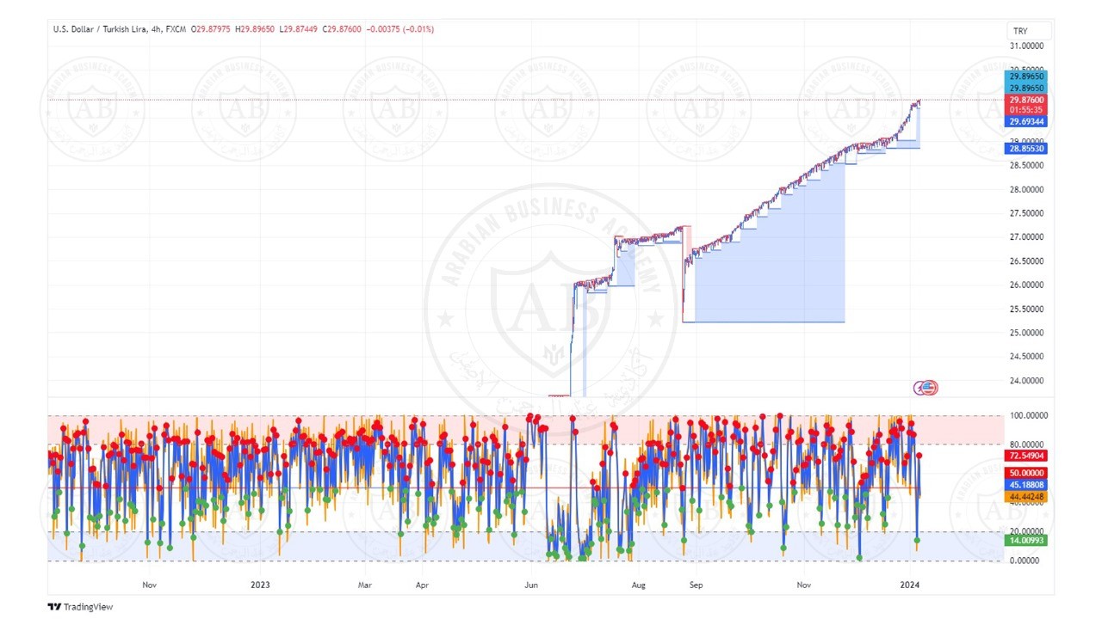This screenshot has height=619, width=1102.
Task: Click the orange 44.44248 indicator value label
Action: point(1027,496)
